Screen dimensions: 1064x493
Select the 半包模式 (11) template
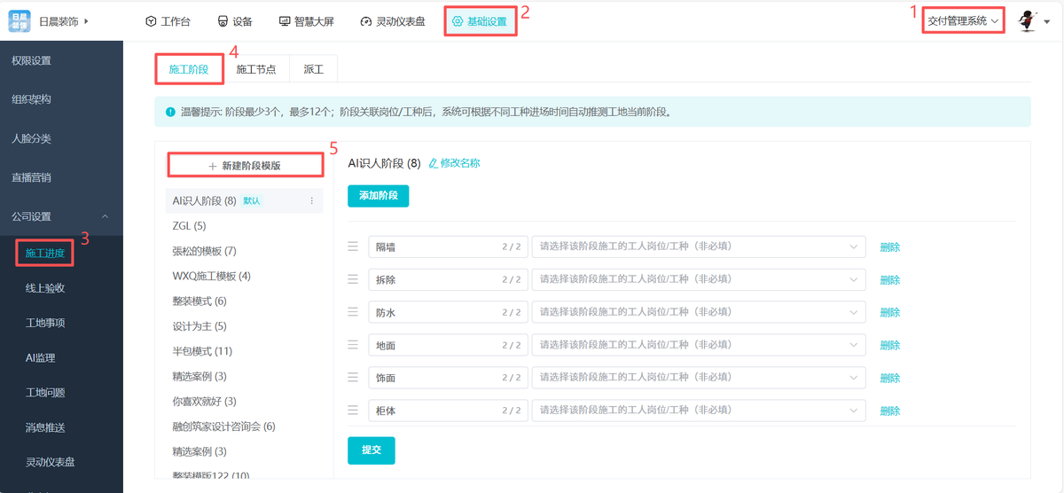pyautogui.click(x=202, y=351)
